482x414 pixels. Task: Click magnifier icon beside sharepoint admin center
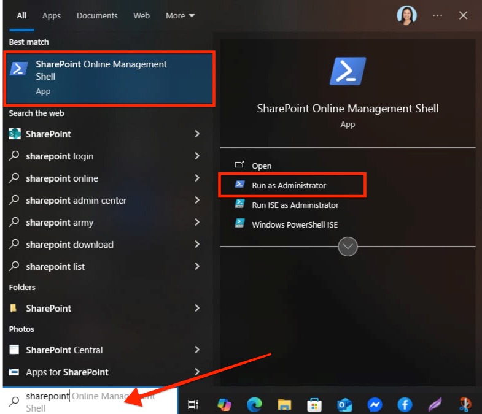point(14,200)
